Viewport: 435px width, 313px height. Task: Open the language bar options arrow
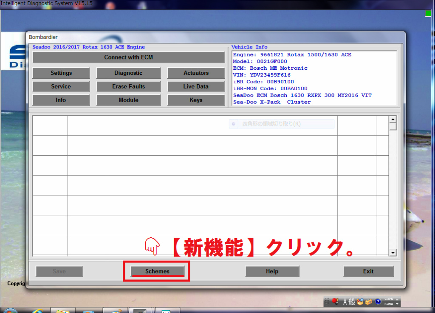397,304
